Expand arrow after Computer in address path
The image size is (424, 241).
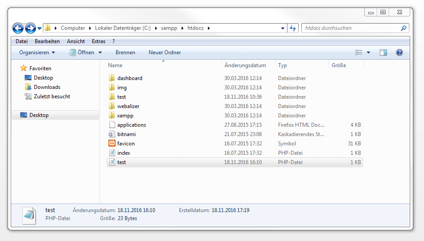coord(90,28)
